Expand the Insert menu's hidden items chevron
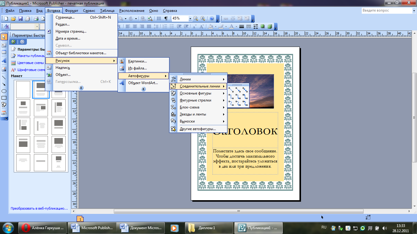 click(x=81, y=88)
